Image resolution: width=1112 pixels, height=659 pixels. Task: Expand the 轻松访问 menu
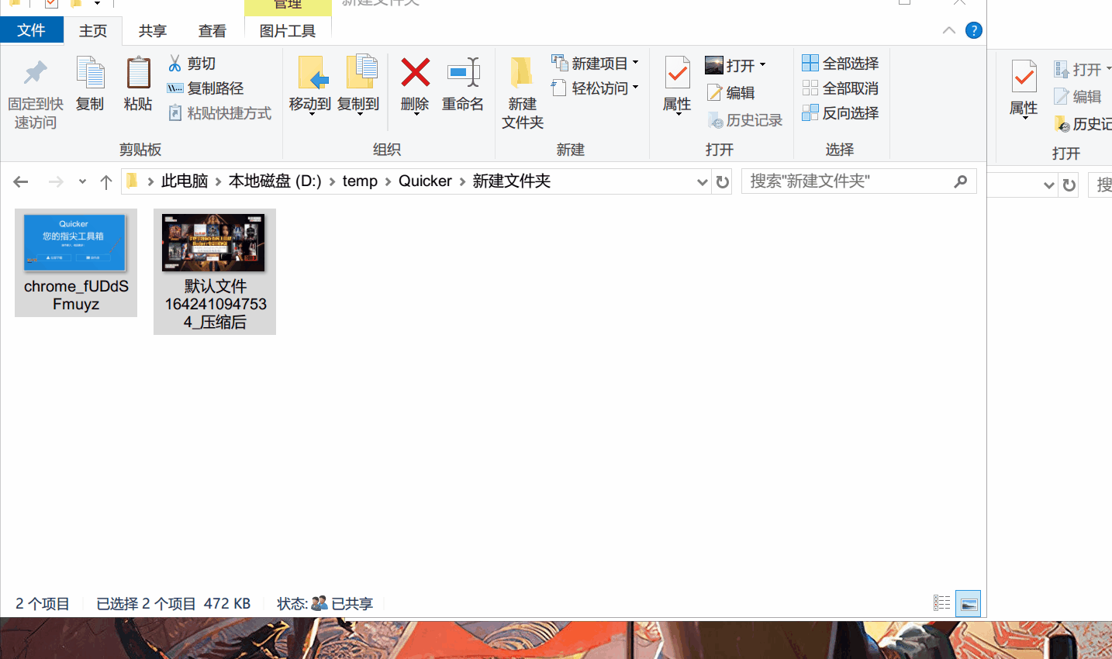pyautogui.click(x=635, y=88)
